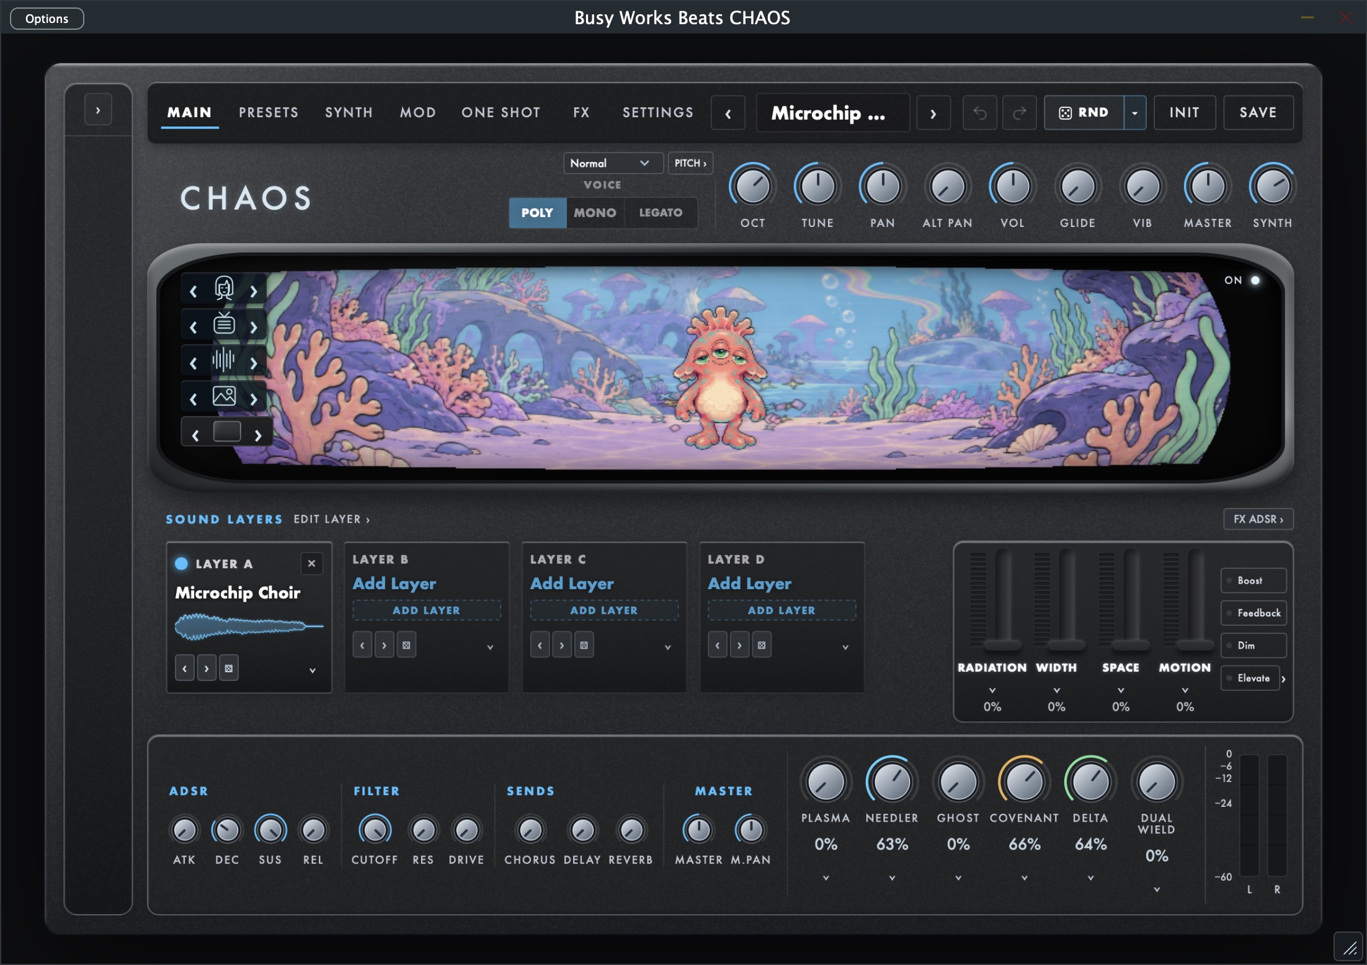Click the undo arrow icon
1367x965 pixels.
pos(979,113)
